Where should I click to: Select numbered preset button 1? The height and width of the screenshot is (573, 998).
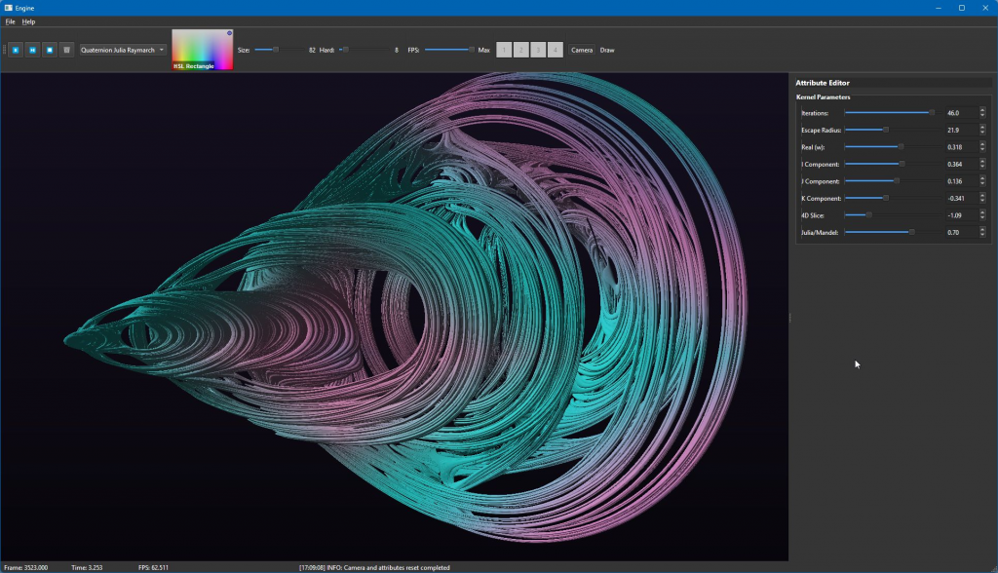point(504,50)
